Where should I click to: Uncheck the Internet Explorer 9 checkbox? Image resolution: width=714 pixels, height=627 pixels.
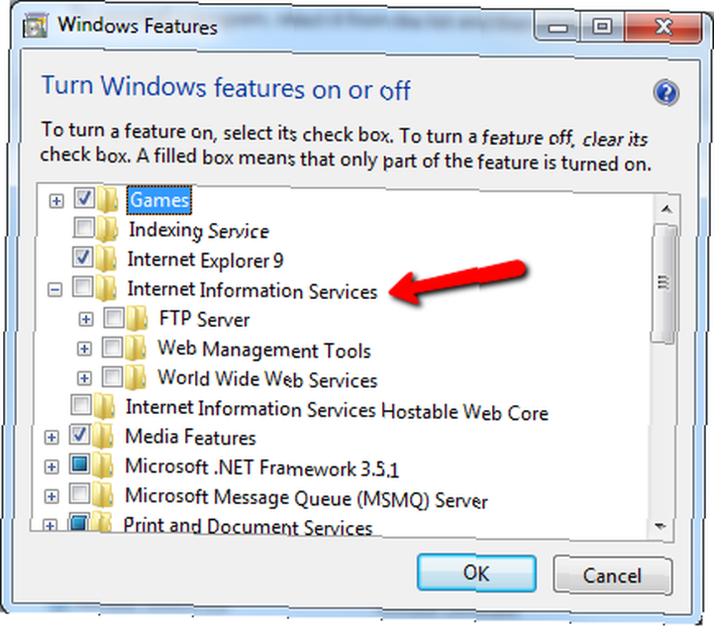point(82,257)
